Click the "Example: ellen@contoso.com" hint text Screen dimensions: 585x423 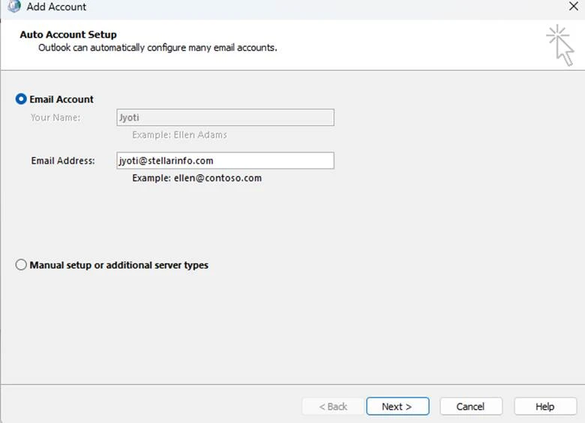[x=196, y=178]
